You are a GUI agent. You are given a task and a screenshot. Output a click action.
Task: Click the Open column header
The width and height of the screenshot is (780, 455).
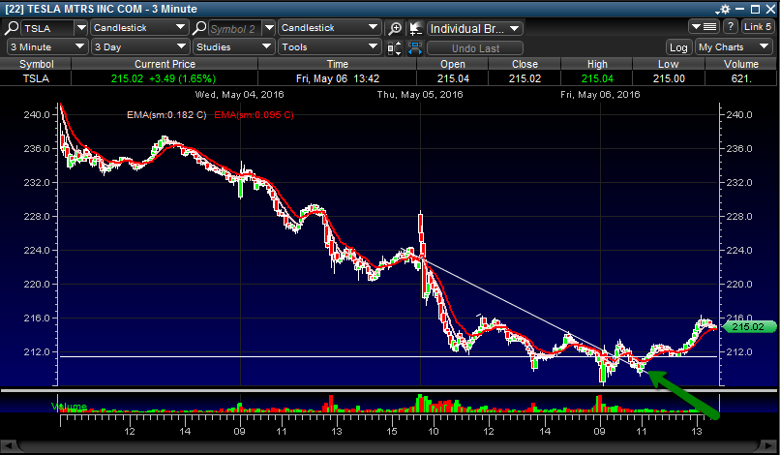point(453,64)
